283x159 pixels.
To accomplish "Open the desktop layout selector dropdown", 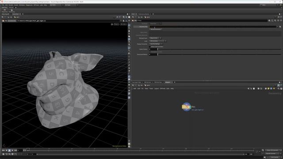I will pos(56,5).
